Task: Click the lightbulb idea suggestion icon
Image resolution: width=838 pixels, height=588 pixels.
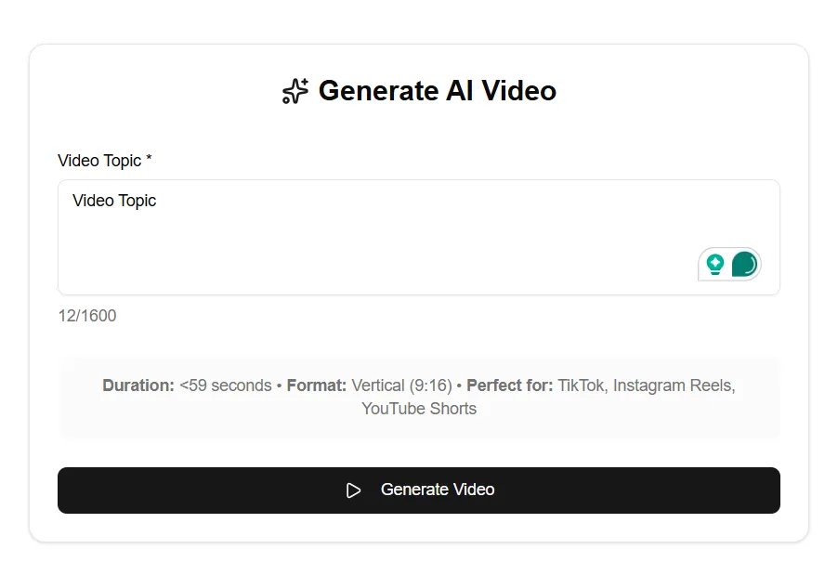Action: [x=714, y=265]
